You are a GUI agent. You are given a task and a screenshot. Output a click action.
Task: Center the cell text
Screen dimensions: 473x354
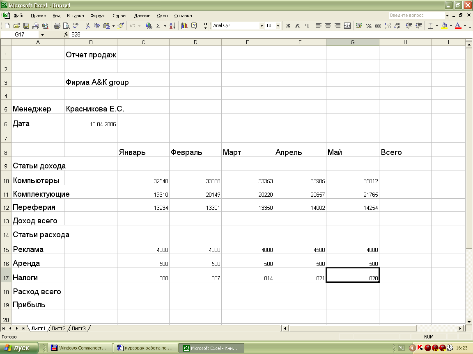click(x=328, y=26)
